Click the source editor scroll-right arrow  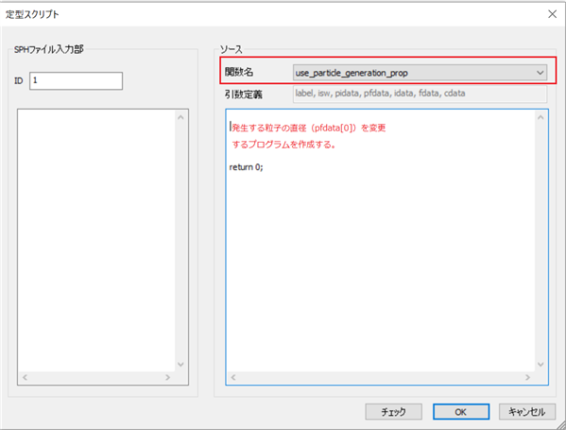(528, 377)
